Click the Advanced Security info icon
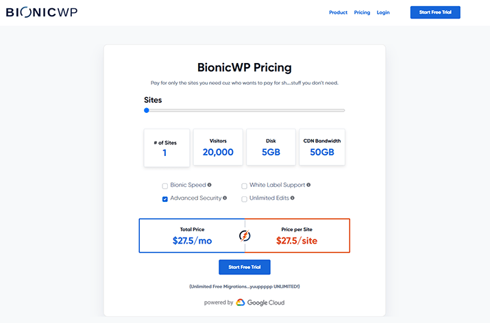The width and height of the screenshot is (490, 323). 225,198
